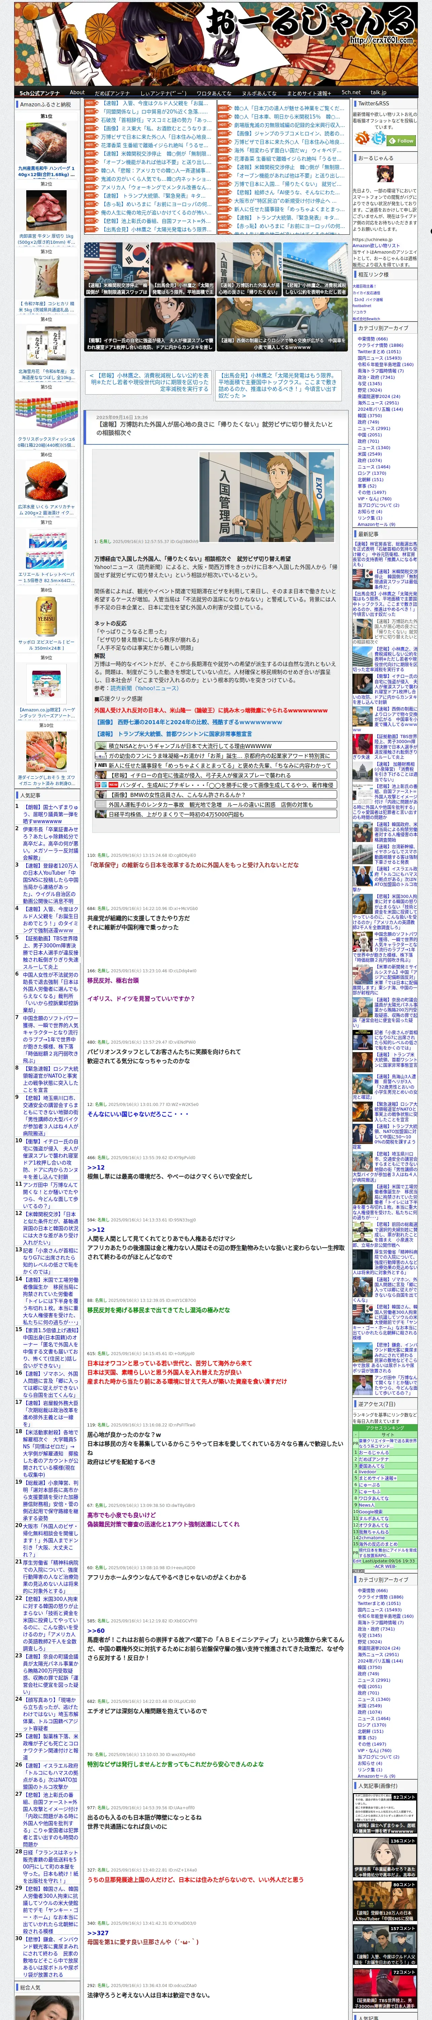Click the おーるじゃんる header logo banner
The height and width of the screenshot is (2020, 432).
216,43
